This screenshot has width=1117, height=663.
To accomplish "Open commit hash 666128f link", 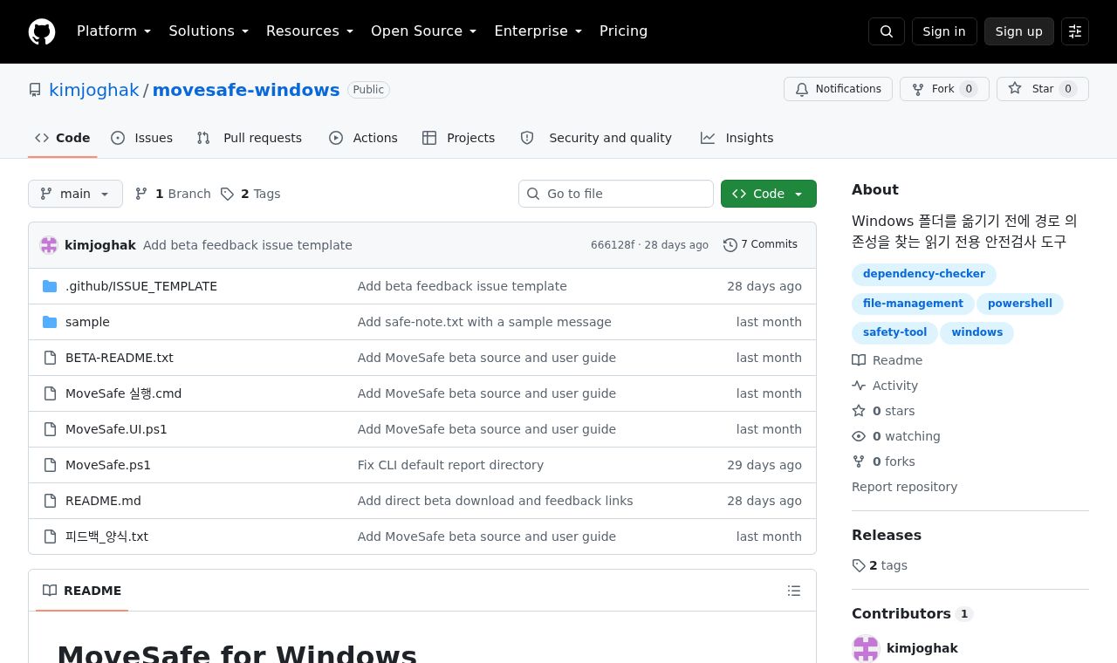I will point(613,245).
